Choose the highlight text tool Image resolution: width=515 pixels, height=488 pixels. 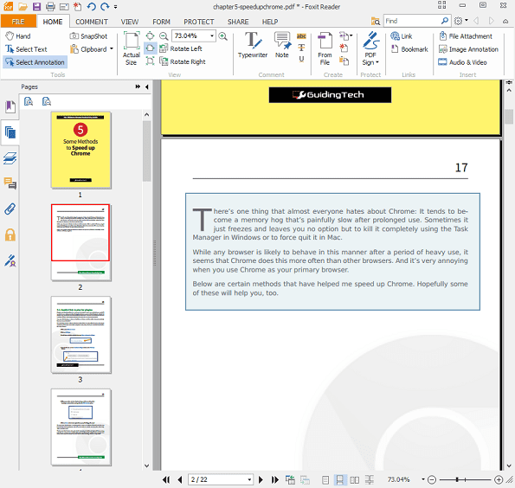click(x=301, y=36)
